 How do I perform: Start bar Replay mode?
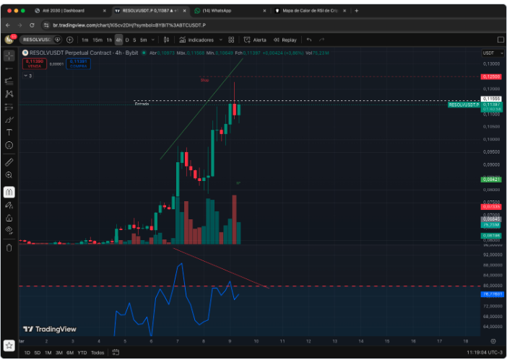point(285,40)
